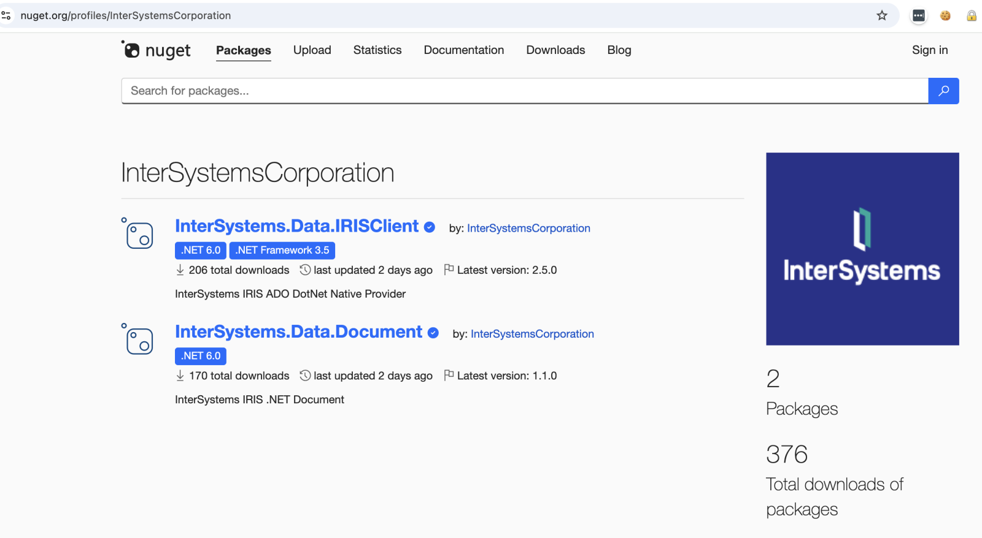
Task: Click the .NET 6.0 badge under Data.Document
Action: pos(201,356)
